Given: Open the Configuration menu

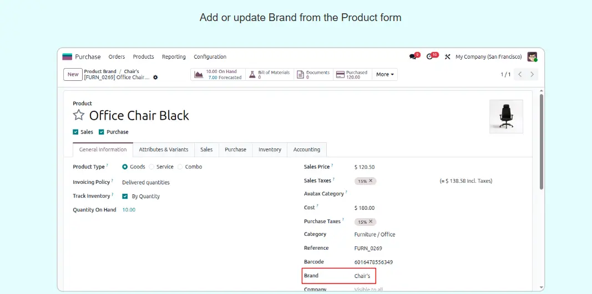Looking at the screenshot, I should coord(210,56).
